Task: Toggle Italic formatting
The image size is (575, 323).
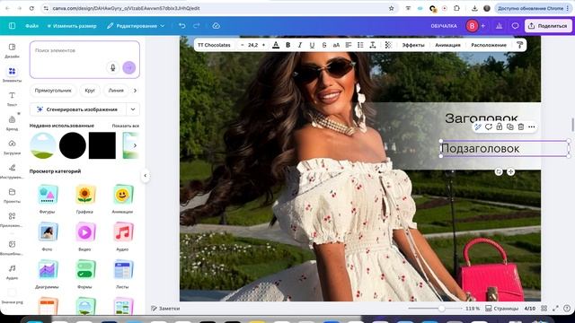Action: (300, 45)
